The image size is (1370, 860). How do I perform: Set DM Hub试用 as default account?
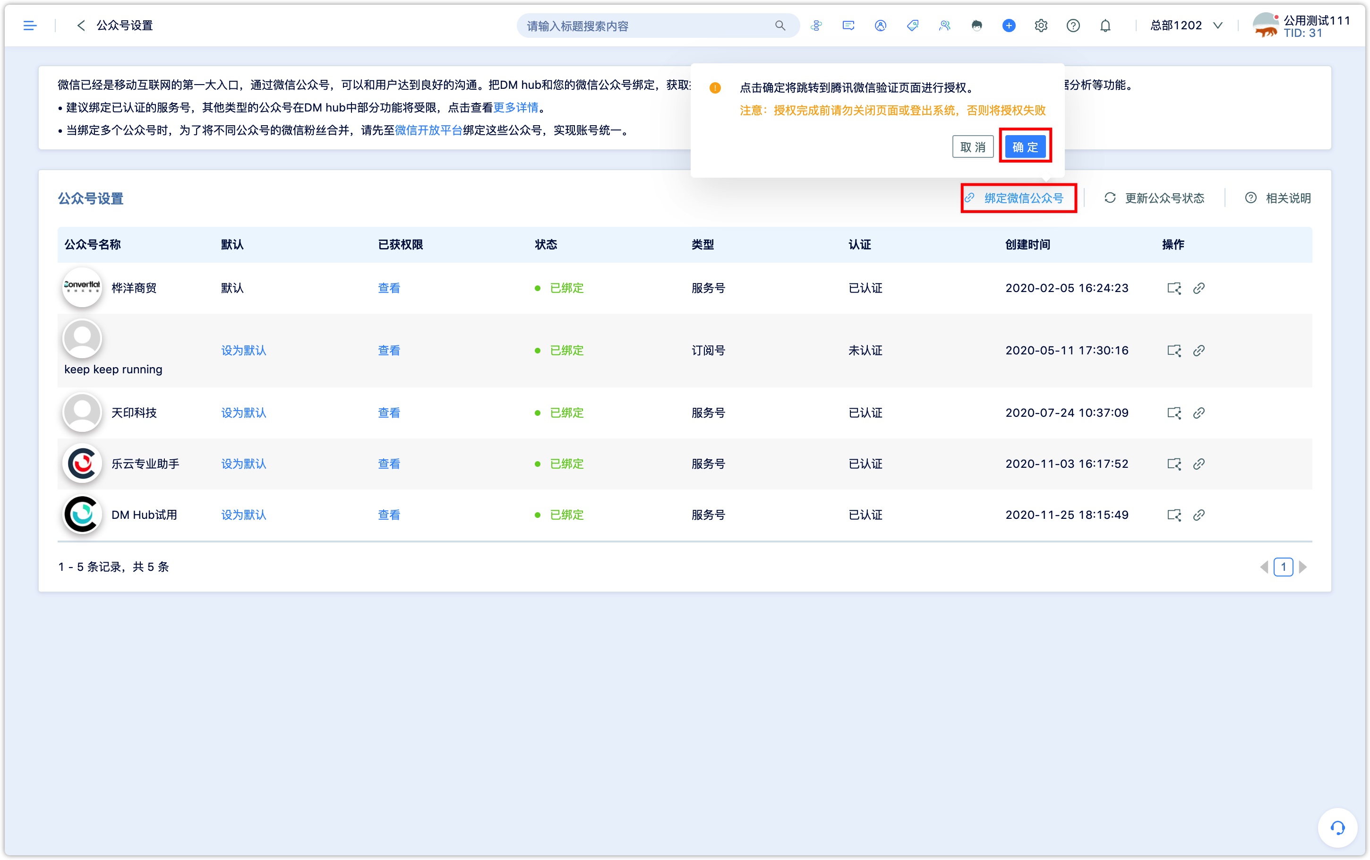(243, 516)
